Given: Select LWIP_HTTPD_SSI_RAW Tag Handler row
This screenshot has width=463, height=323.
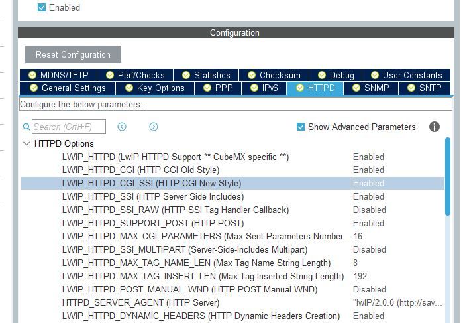Looking at the screenshot, I should coord(232,210).
